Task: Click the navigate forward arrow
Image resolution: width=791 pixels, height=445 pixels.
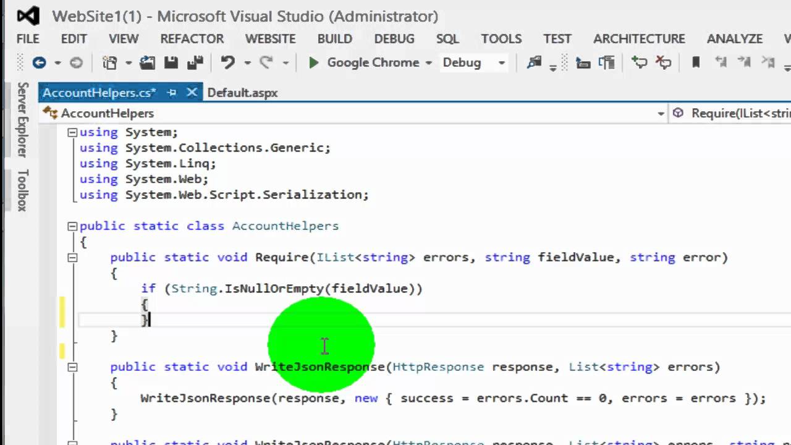Action: pos(76,62)
